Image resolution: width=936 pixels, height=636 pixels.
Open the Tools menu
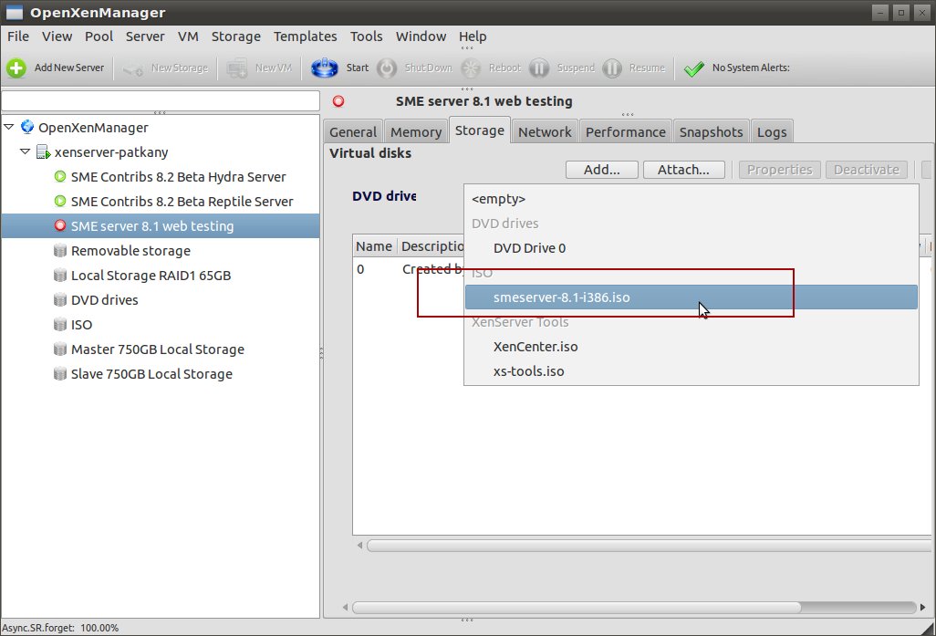pyautogui.click(x=366, y=36)
